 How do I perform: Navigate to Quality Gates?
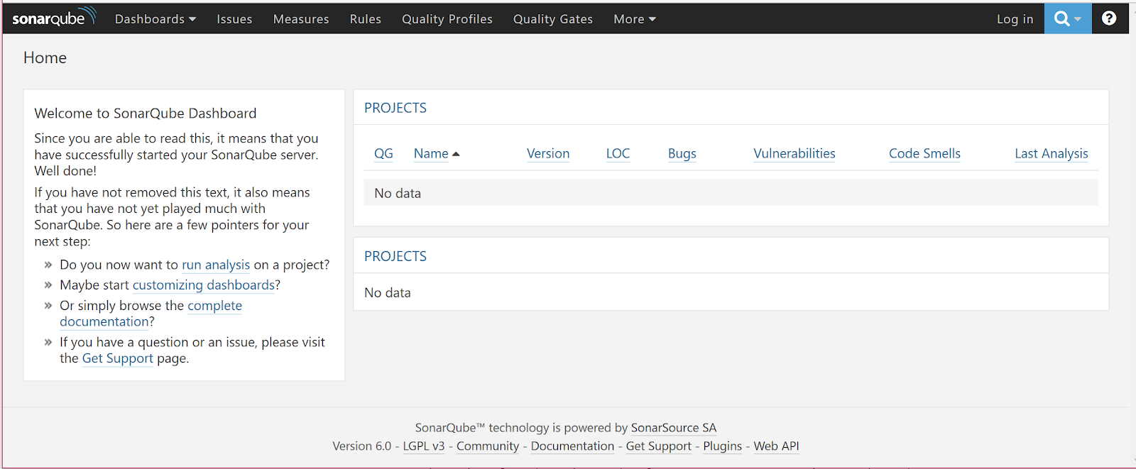(553, 19)
